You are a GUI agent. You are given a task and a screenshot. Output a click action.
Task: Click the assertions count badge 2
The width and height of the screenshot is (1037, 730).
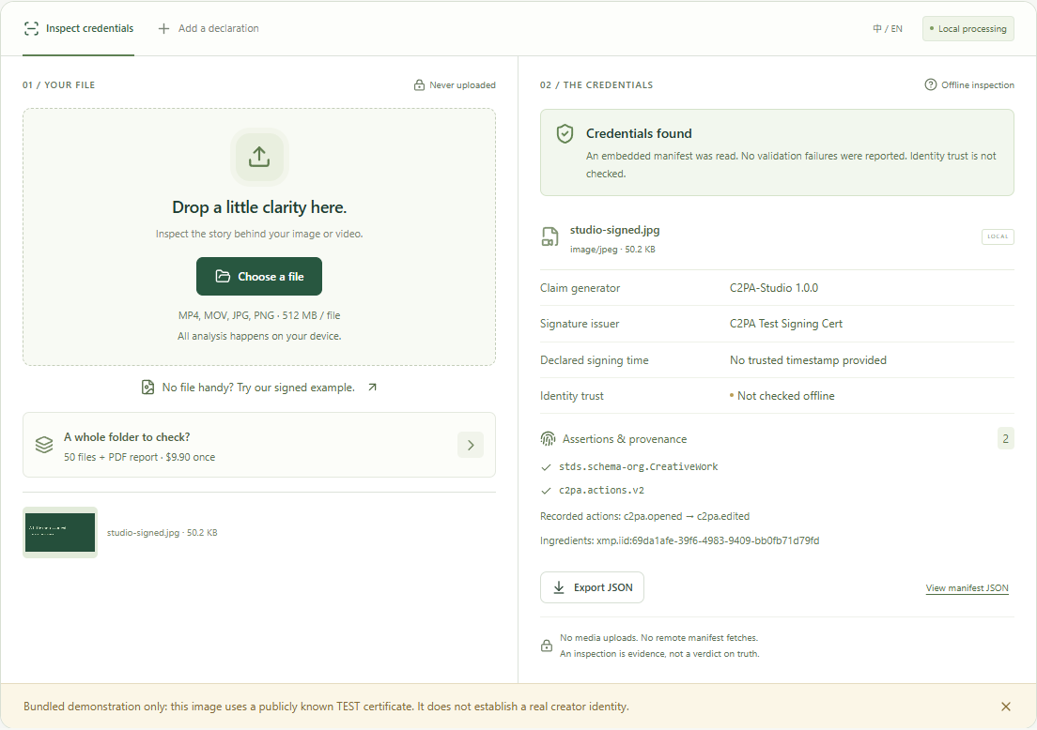1005,439
